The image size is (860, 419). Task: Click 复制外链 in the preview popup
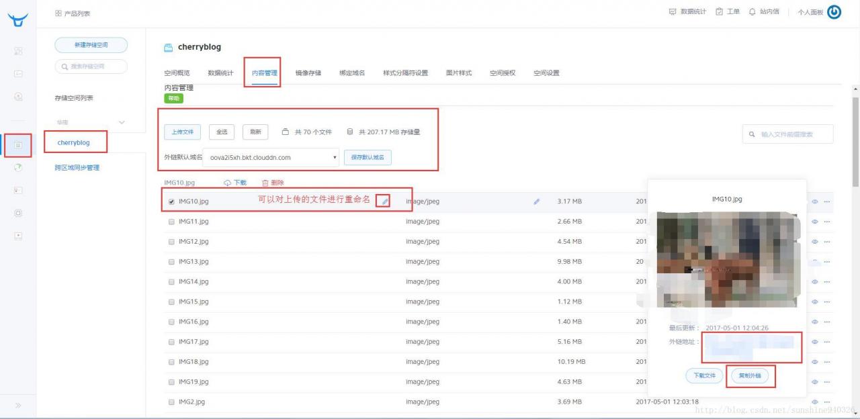[750, 375]
